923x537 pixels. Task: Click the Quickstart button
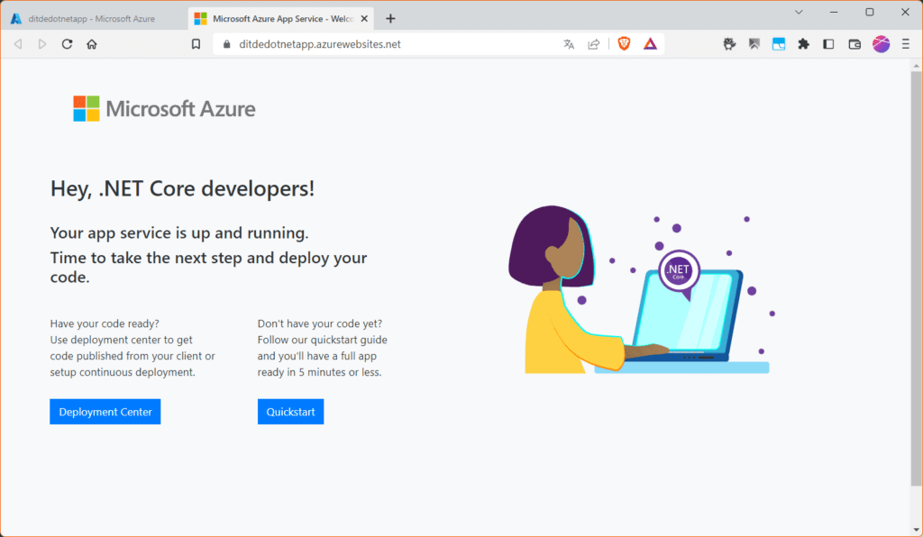pyautogui.click(x=291, y=412)
